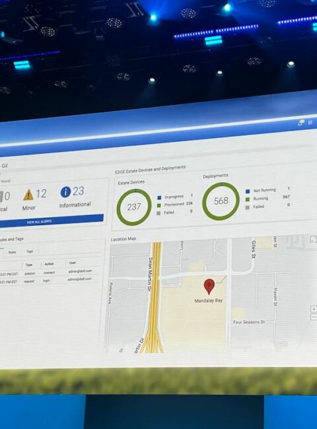Expand the Location Map to fullscreen

tap(314, 240)
